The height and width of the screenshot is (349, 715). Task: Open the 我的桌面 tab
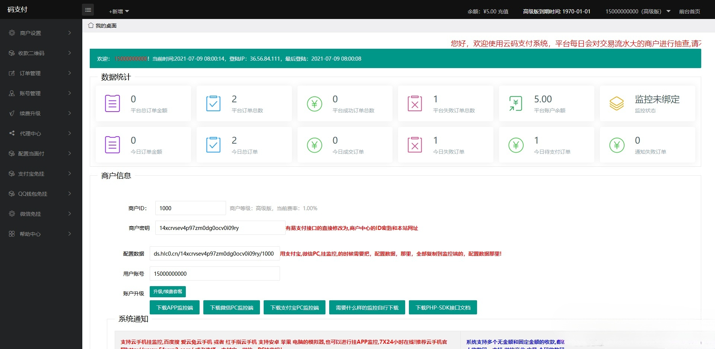[x=106, y=26]
